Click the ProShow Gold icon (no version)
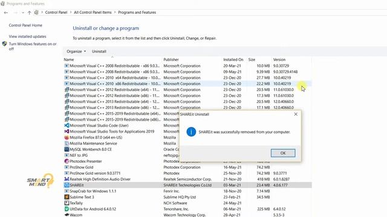 [67, 167]
